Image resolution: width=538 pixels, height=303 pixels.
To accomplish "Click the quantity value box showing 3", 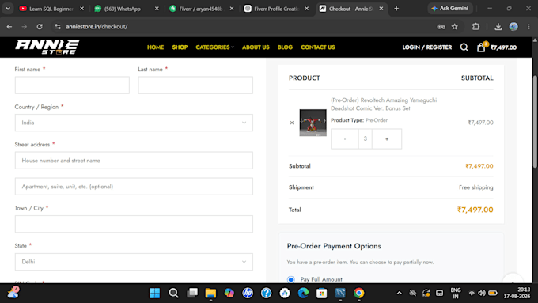I will 365,139.
